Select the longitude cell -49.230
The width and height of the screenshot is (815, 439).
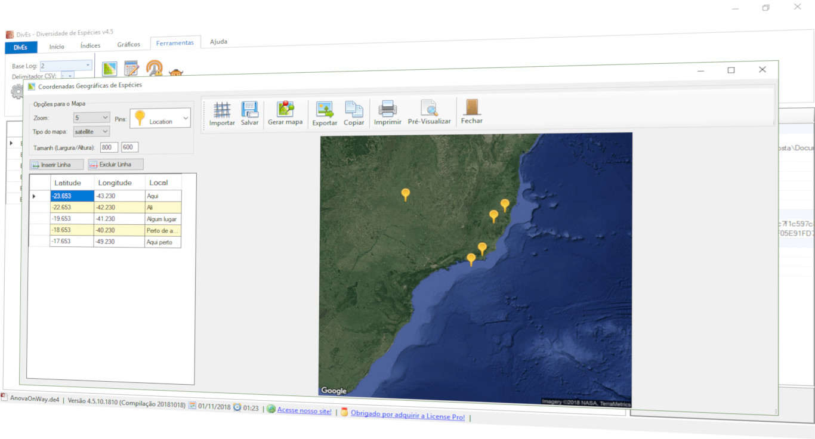click(119, 242)
